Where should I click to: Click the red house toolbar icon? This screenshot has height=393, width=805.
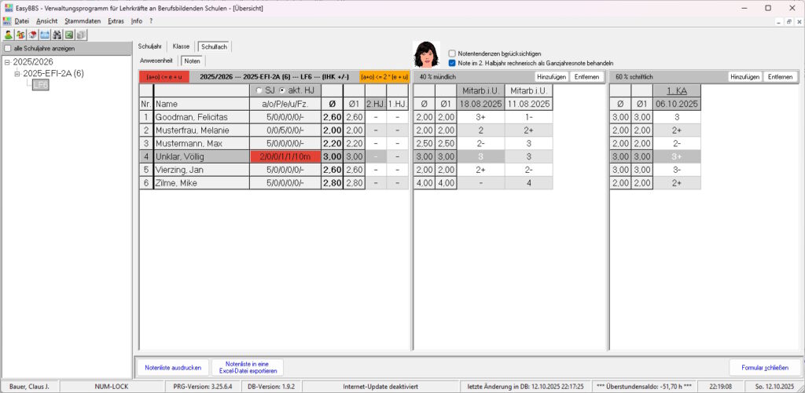[x=32, y=35]
